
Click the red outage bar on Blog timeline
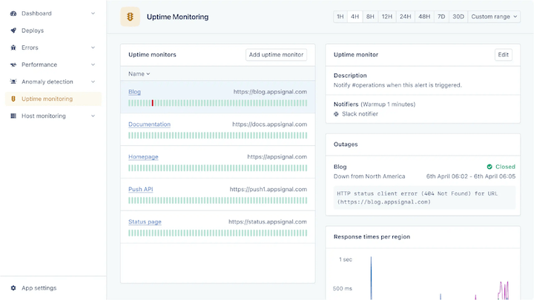(153, 103)
